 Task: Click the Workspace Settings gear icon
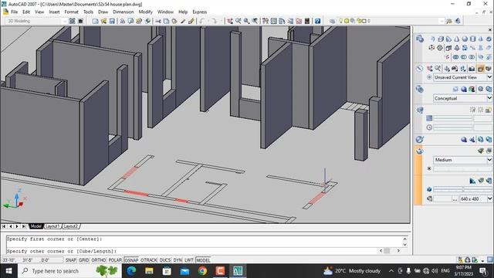click(x=72, y=21)
